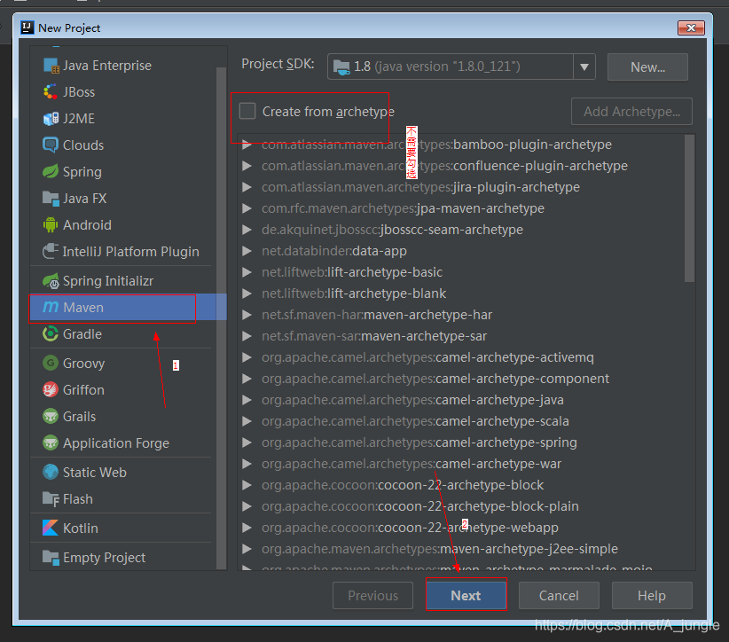
Task: Click the Clouds project icon
Action: [x=51, y=145]
